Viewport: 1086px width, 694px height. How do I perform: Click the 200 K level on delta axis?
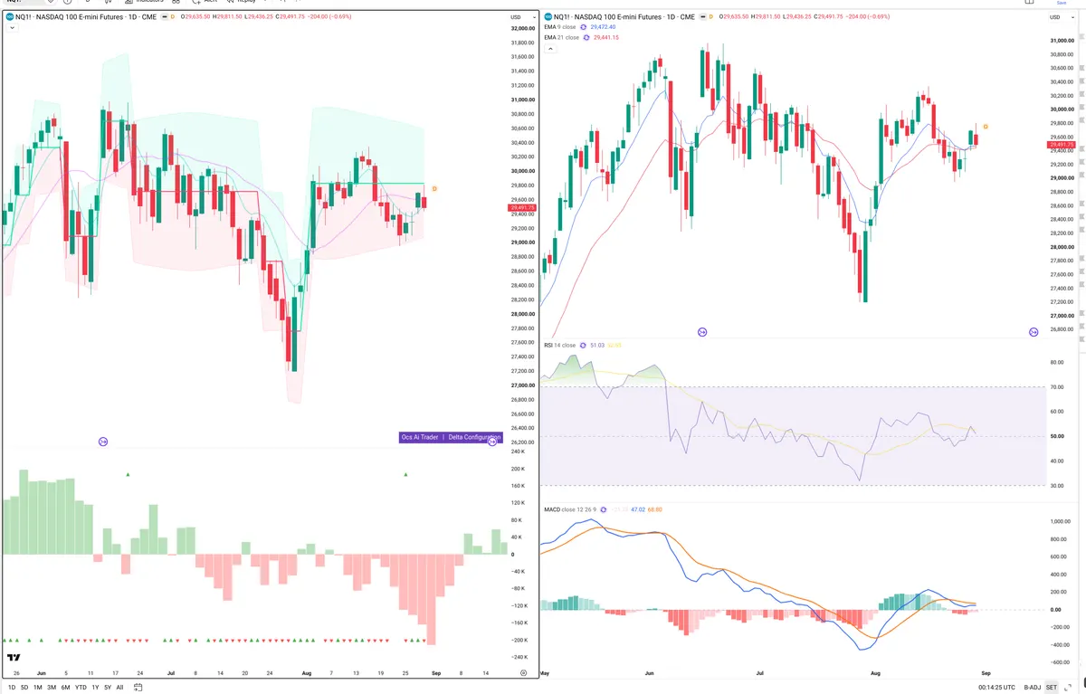coord(518,469)
